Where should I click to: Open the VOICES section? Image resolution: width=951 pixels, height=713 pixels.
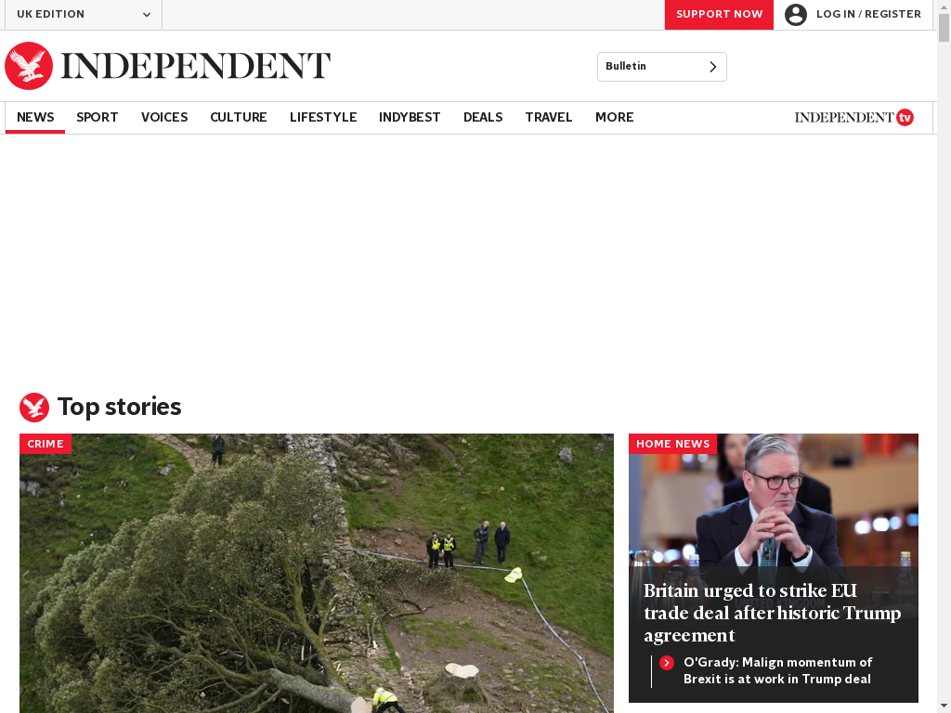pos(164,118)
